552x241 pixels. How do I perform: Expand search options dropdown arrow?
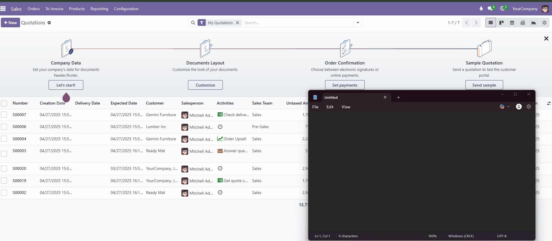tap(358, 23)
